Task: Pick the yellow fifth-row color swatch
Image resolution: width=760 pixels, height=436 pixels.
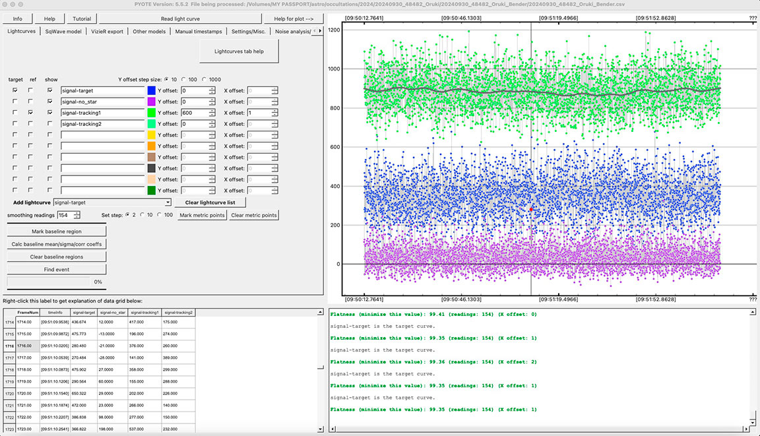Action: tap(151, 135)
